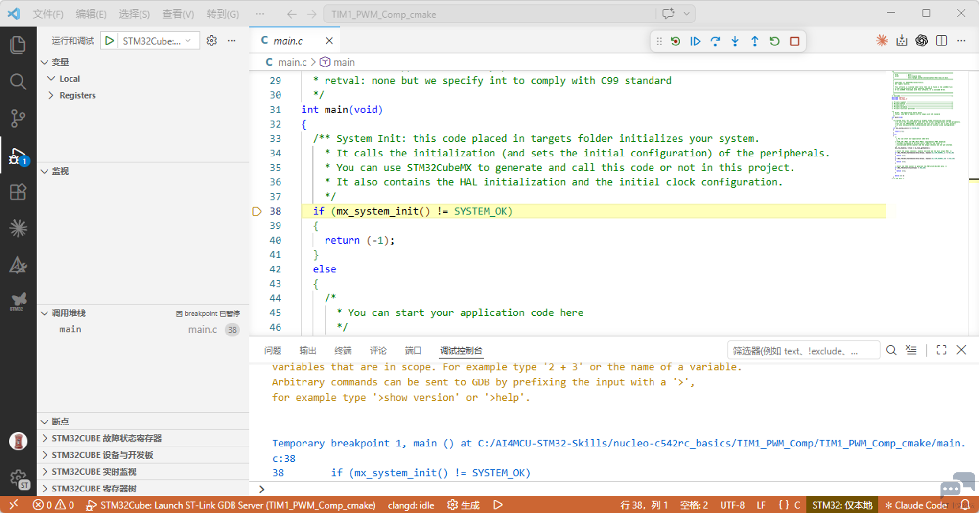Reset device and restart debug icon

pyautogui.click(x=676, y=41)
